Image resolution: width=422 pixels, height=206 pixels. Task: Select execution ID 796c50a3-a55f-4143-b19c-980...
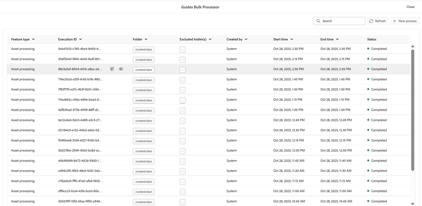80,79
